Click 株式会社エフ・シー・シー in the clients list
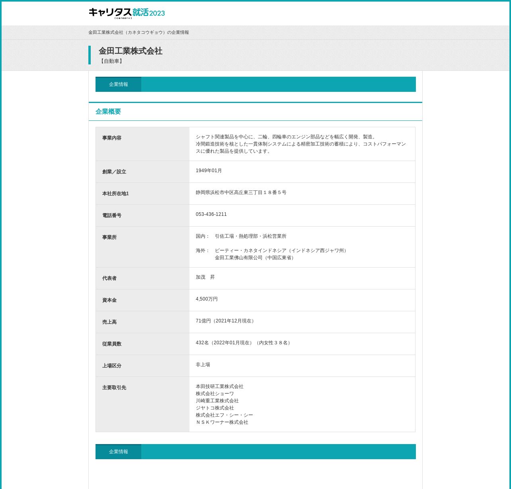The image size is (511, 489). coord(224,415)
